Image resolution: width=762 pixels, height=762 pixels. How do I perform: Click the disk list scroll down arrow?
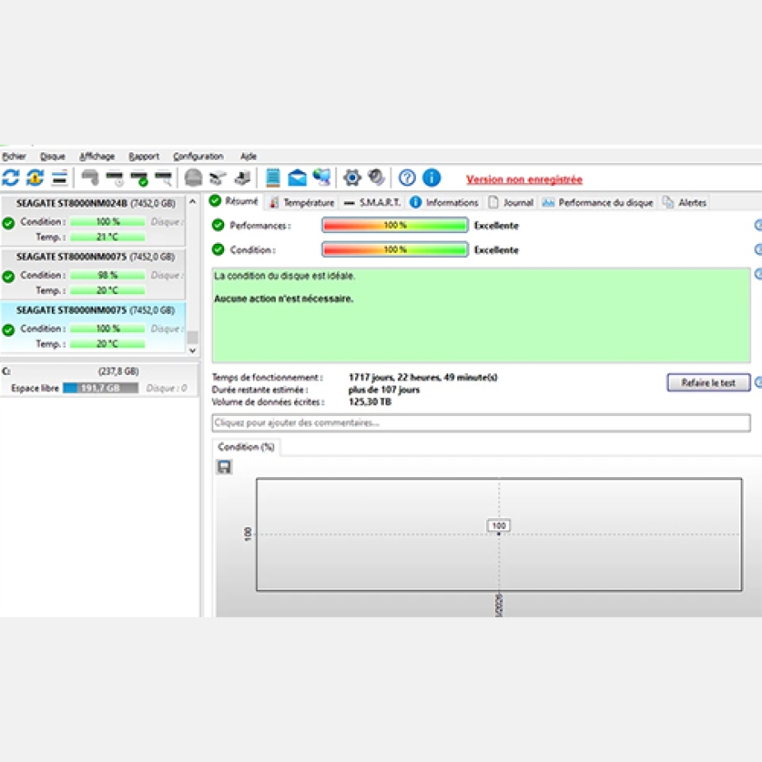(x=193, y=350)
